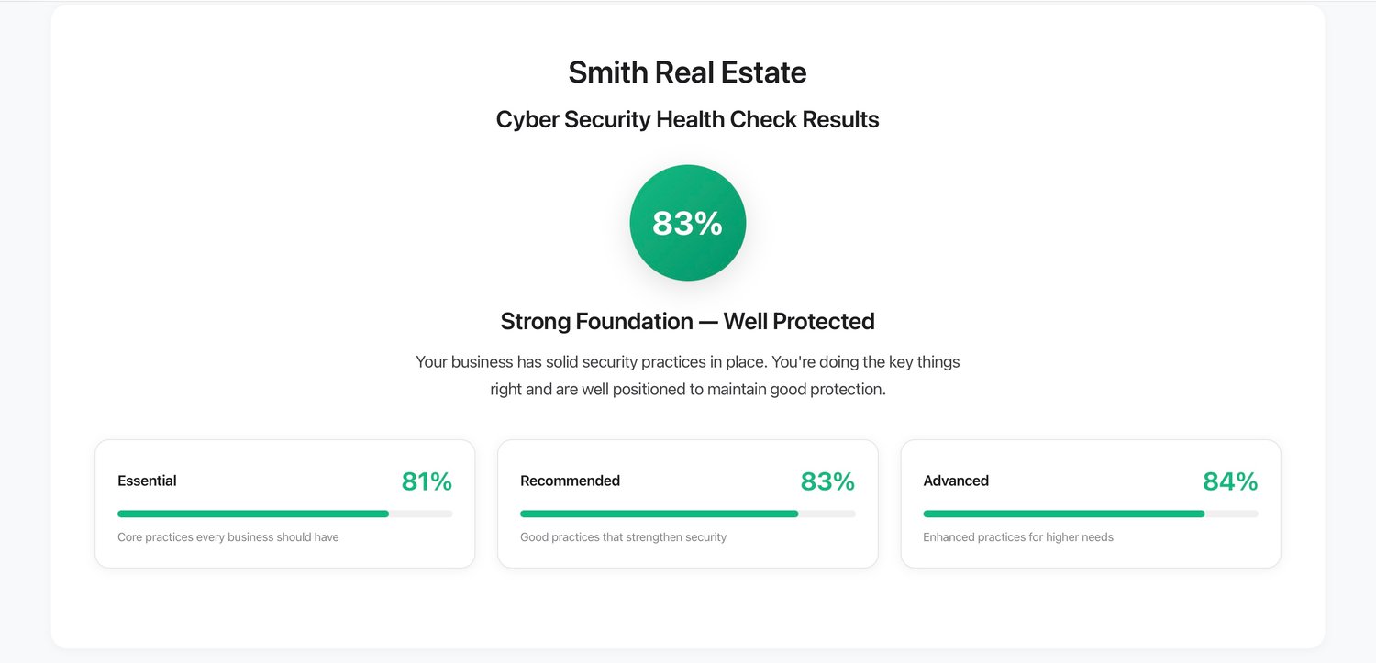Image resolution: width=1376 pixels, height=663 pixels.
Task: Click the Advanced label text
Action: tap(956, 481)
